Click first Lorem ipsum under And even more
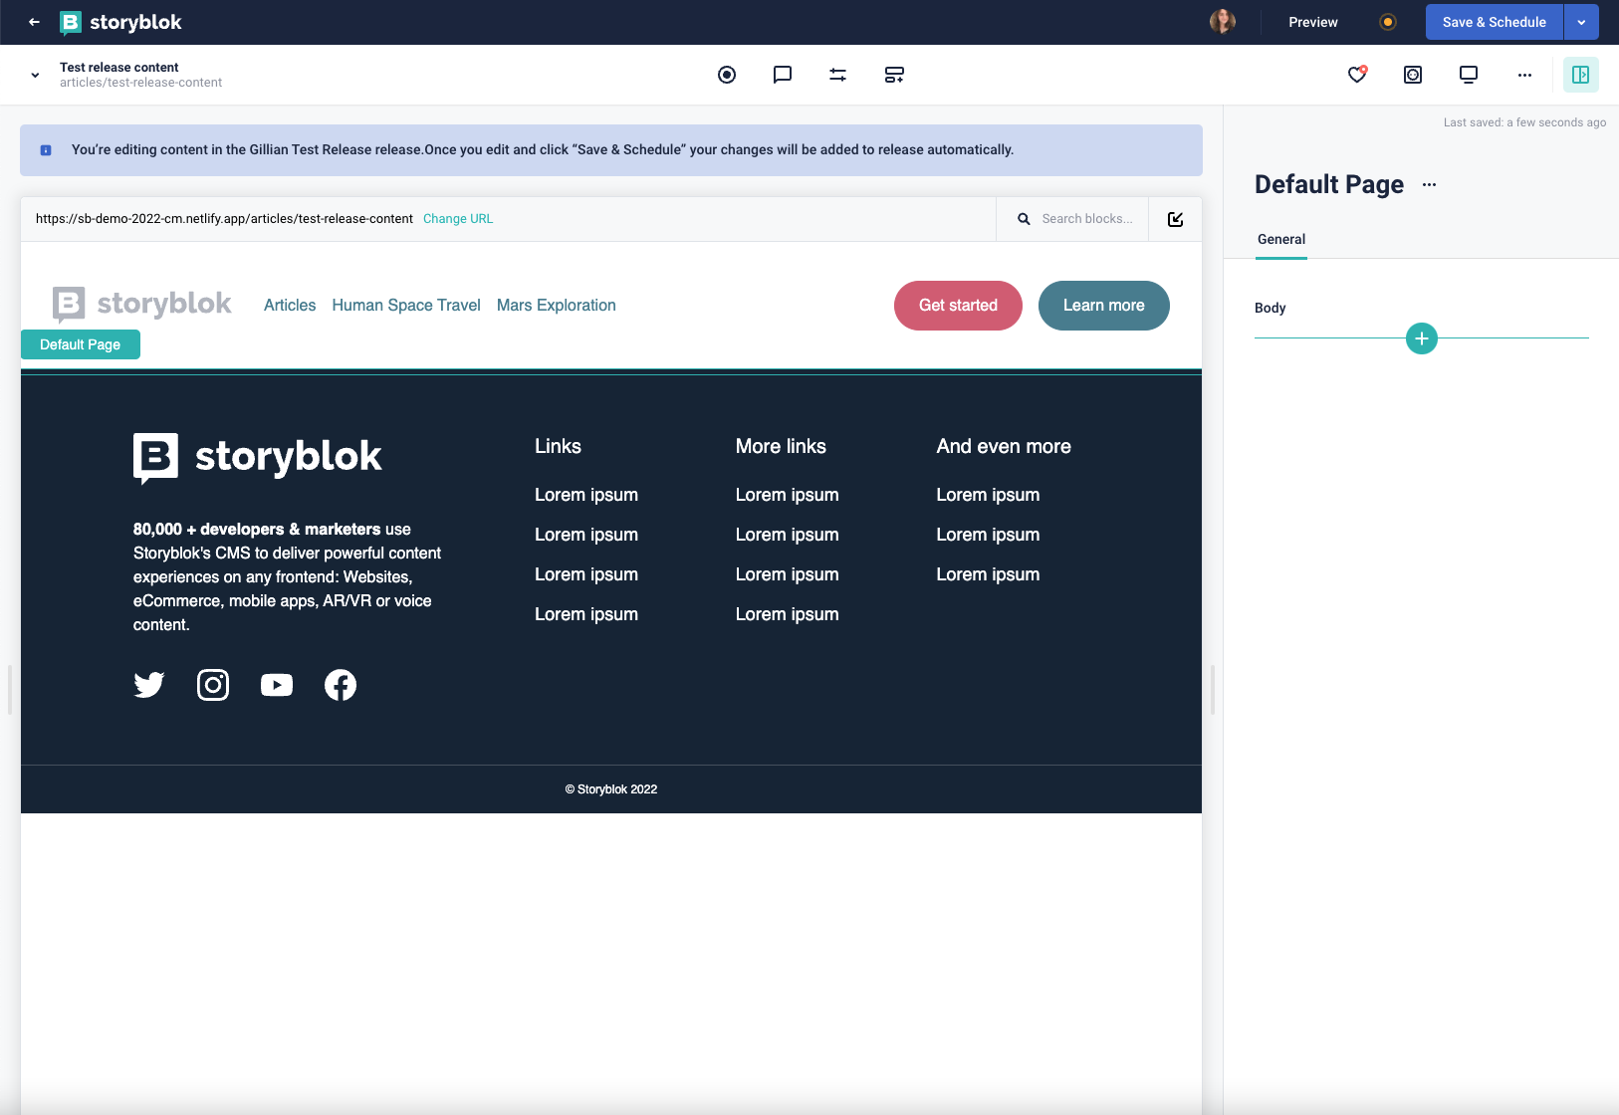The image size is (1619, 1115). (988, 495)
